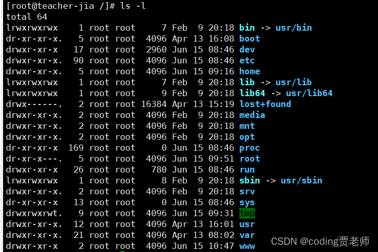Select the 'www' directory name
The width and height of the screenshot is (378, 252).
click(247, 246)
